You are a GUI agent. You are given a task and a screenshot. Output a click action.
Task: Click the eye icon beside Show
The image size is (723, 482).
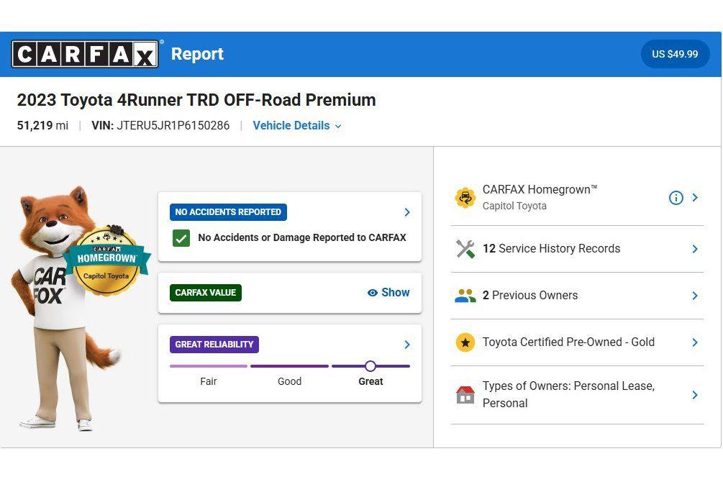tap(373, 293)
